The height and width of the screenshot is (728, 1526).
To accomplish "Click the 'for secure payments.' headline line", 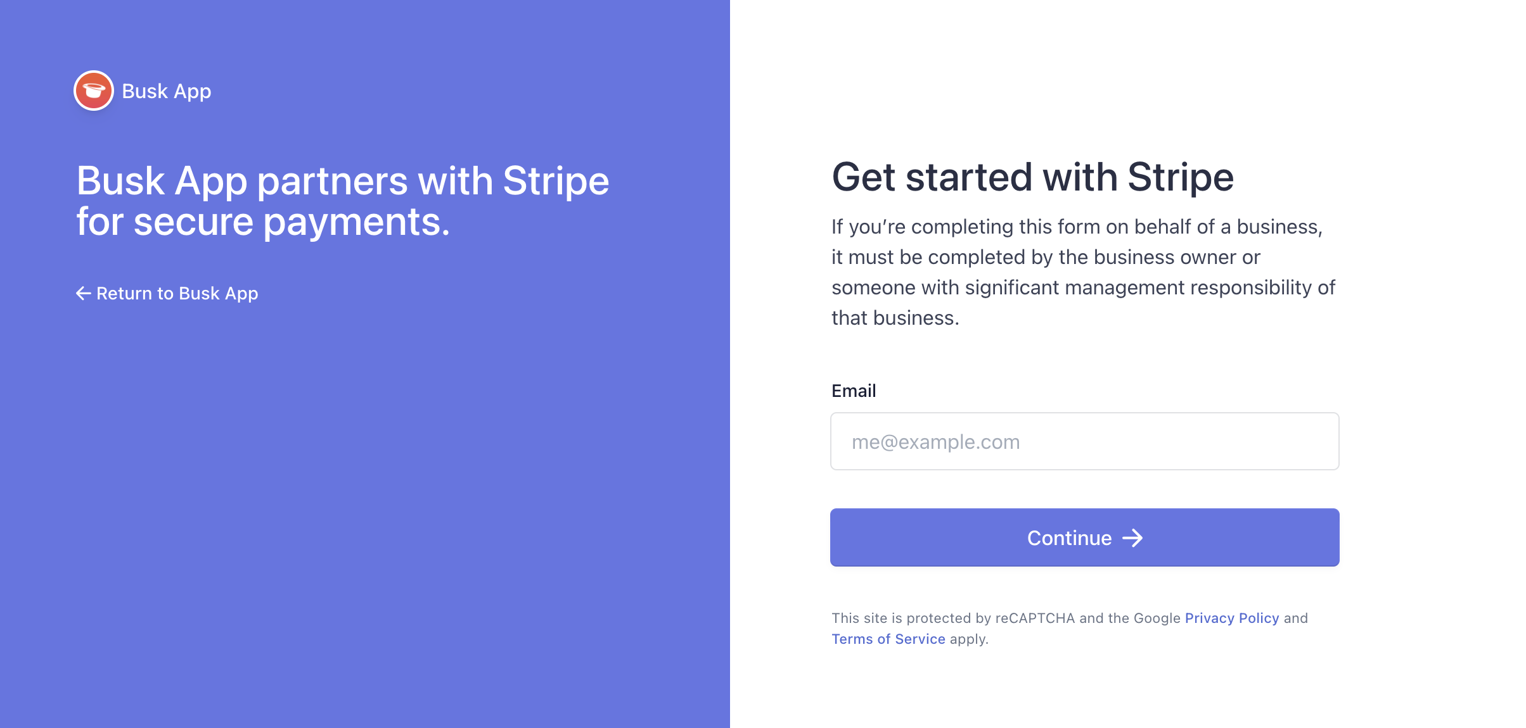I will [263, 222].
